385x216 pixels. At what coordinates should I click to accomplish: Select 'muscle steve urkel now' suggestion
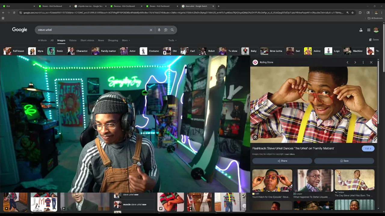pos(134,205)
